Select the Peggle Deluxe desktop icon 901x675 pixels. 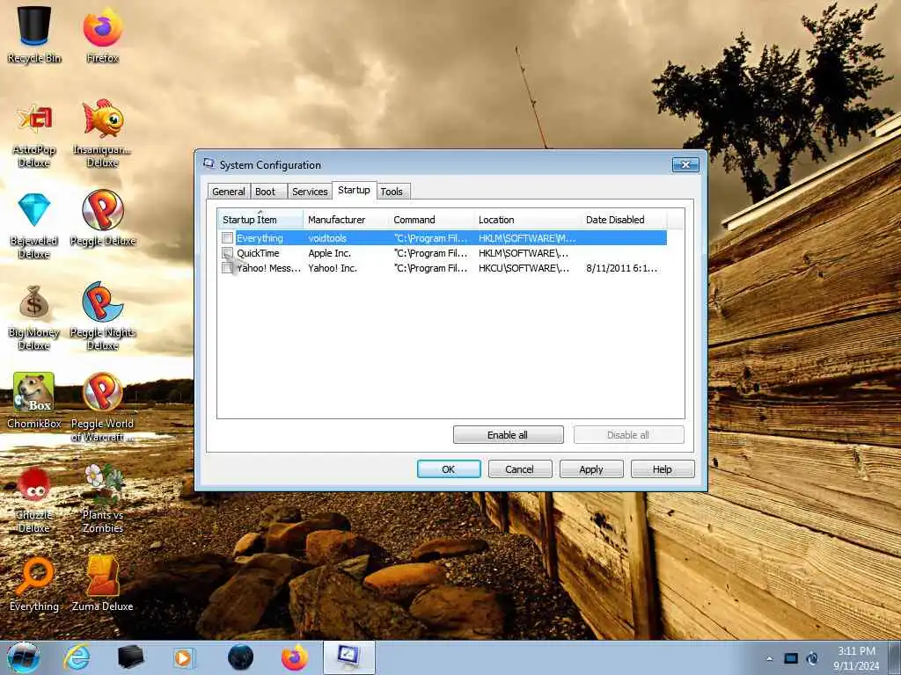click(102, 218)
